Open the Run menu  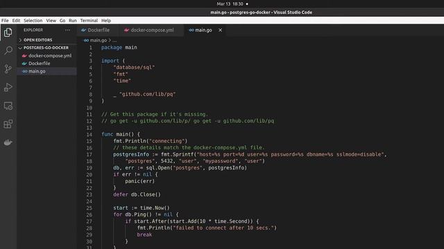[72, 20]
